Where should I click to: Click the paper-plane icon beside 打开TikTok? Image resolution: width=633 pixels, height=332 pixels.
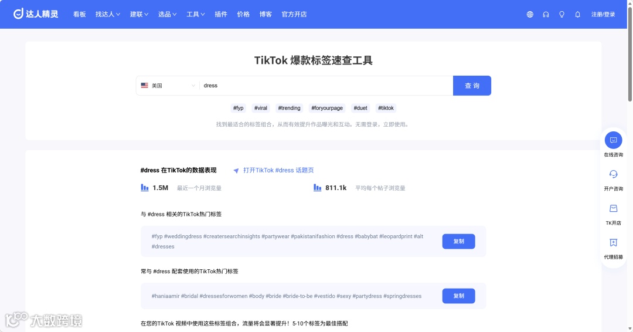[236, 171]
